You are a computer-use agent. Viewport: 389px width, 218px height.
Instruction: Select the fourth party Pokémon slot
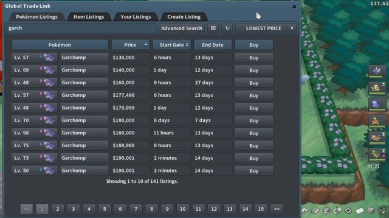pyautogui.click(x=377, y=122)
